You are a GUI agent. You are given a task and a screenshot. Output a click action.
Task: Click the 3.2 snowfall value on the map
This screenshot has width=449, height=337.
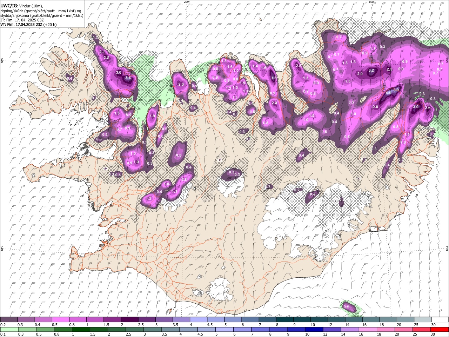371,70
